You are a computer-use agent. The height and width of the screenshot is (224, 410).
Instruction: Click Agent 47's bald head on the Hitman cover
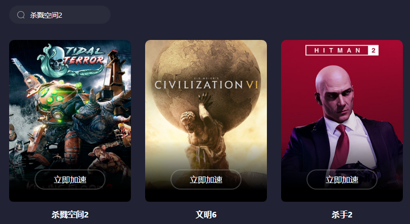point(332,78)
